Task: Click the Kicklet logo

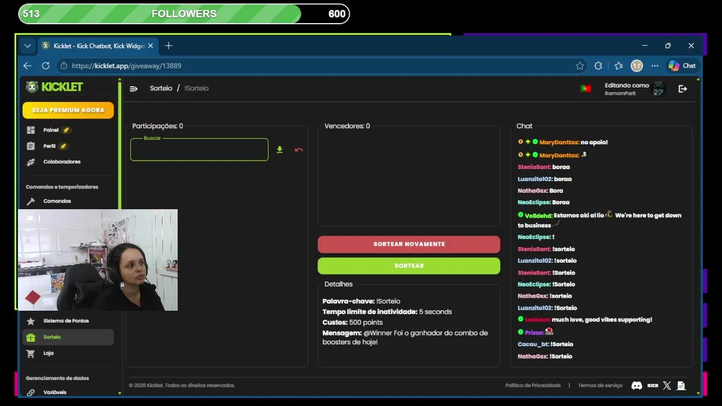Action: pyautogui.click(x=54, y=87)
